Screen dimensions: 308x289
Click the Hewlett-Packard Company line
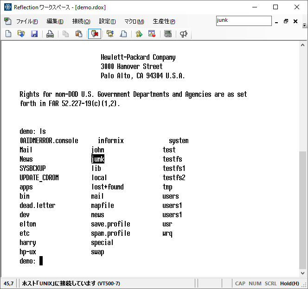[138, 57]
